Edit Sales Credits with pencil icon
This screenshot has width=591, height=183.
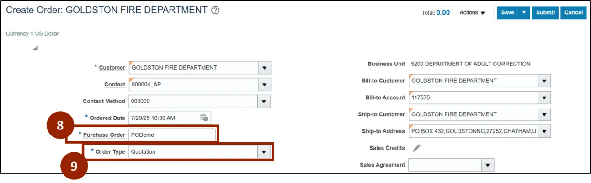pyautogui.click(x=416, y=148)
